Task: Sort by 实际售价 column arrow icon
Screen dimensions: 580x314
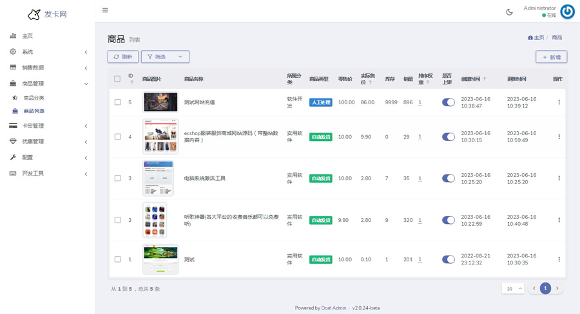Action: tap(371, 82)
